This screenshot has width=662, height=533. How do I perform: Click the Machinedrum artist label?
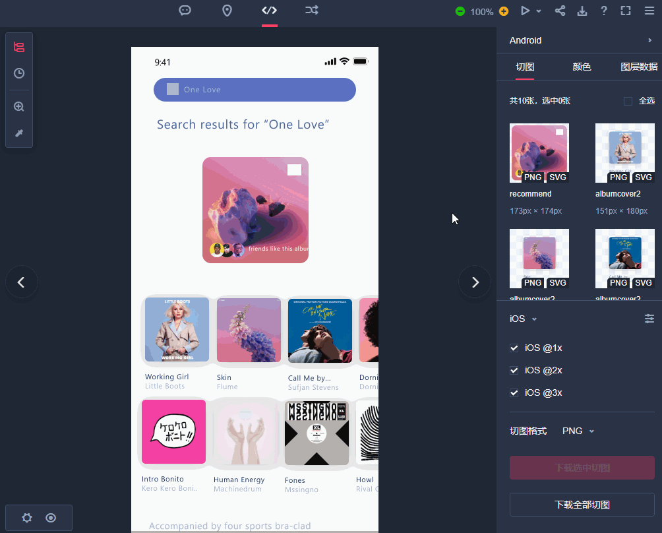[x=237, y=489]
